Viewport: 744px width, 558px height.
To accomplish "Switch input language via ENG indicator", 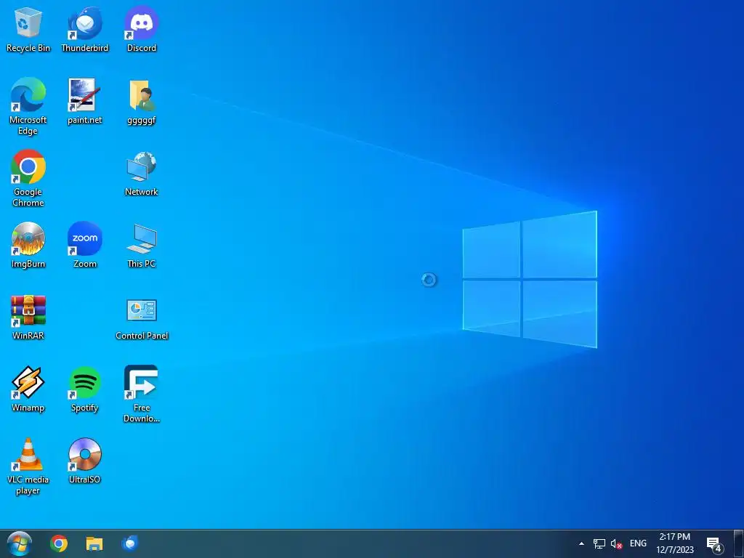I will (638, 543).
